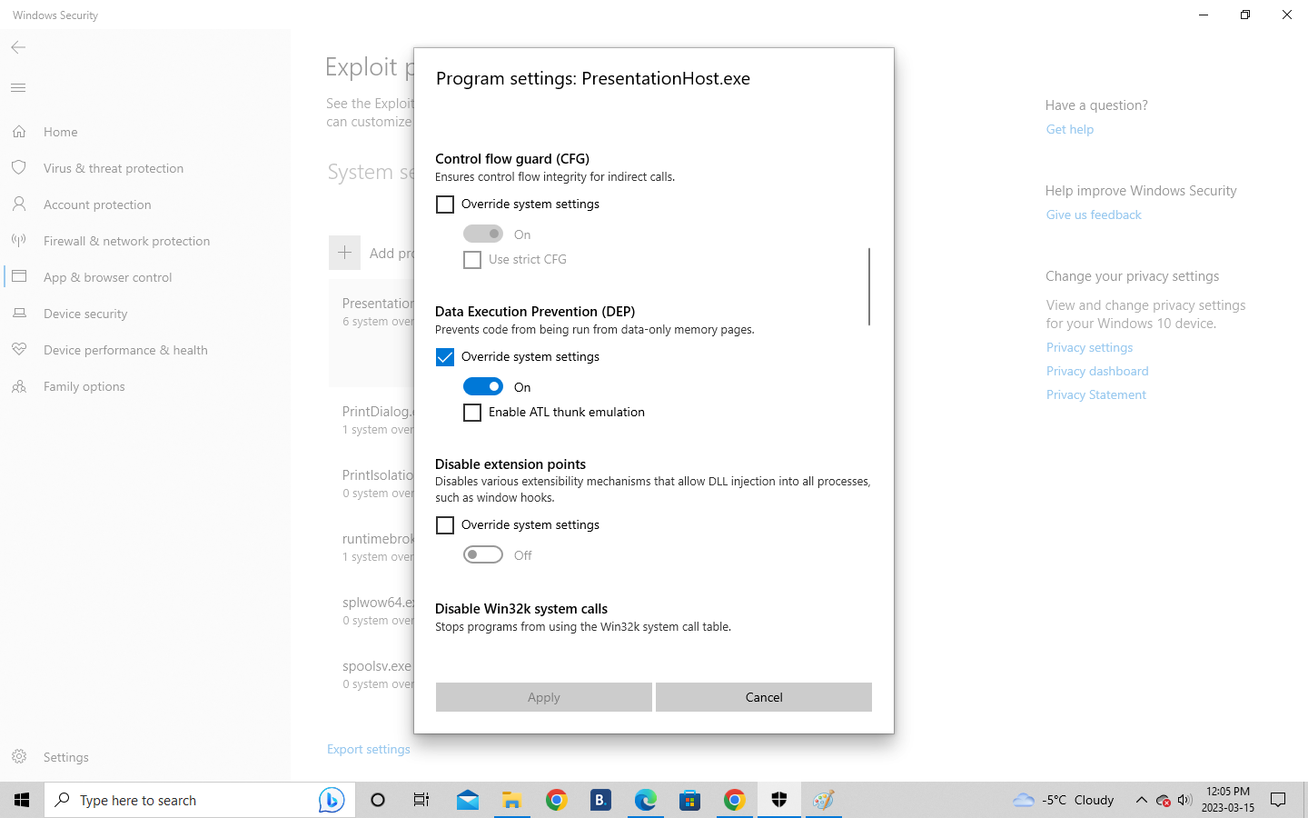This screenshot has width=1308, height=818.
Task: Turn off the Data Execution Prevention switch
Action: pyautogui.click(x=483, y=386)
